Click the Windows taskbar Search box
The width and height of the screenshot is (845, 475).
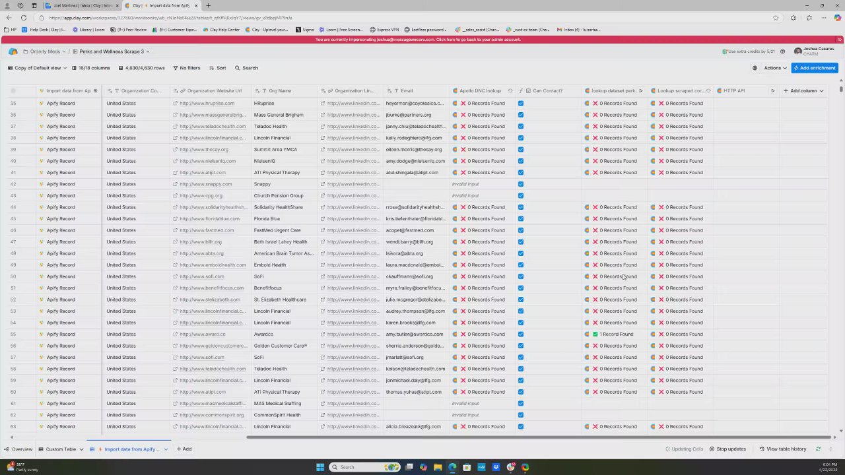click(x=365, y=467)
